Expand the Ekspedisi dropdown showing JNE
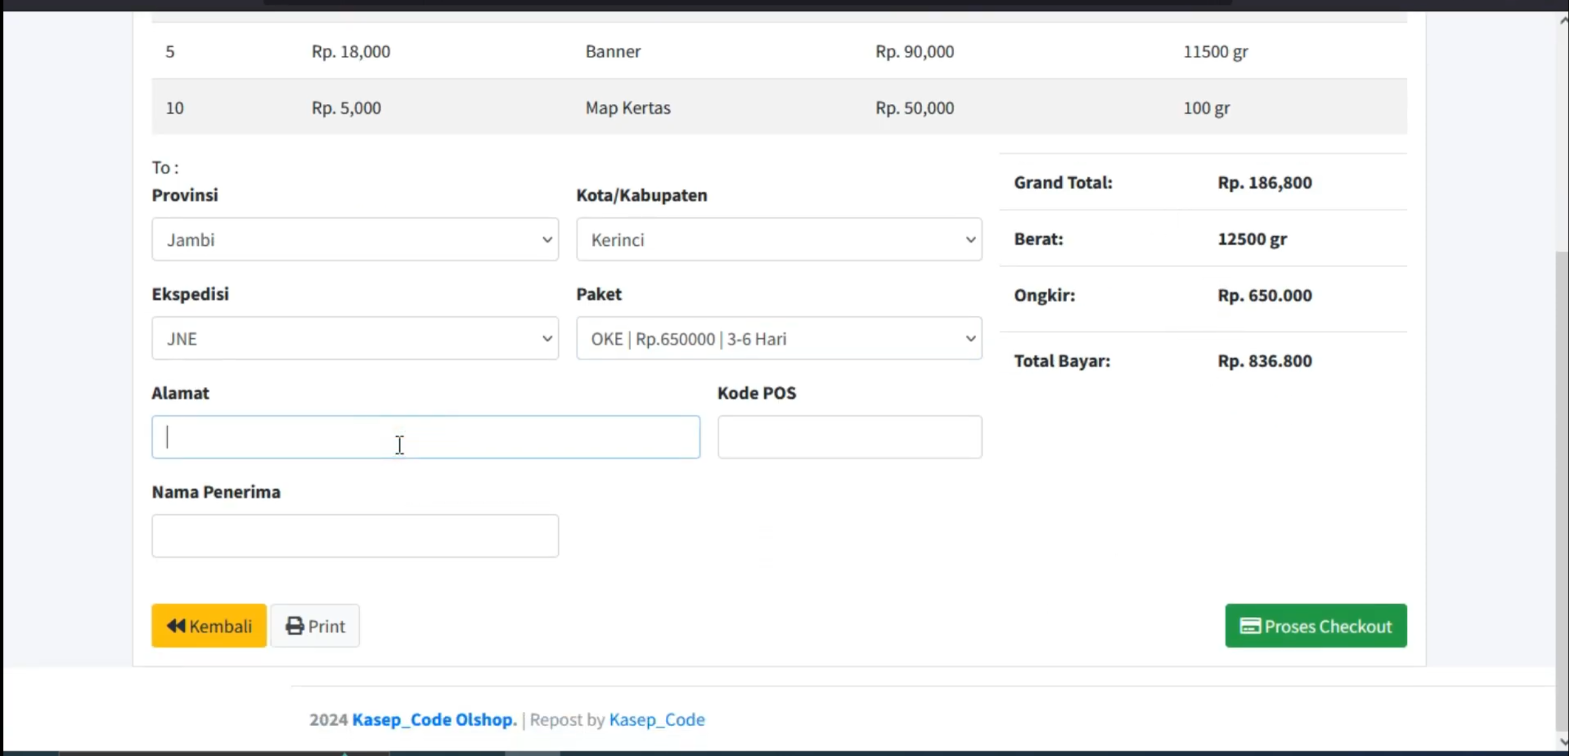 (355, 338)
